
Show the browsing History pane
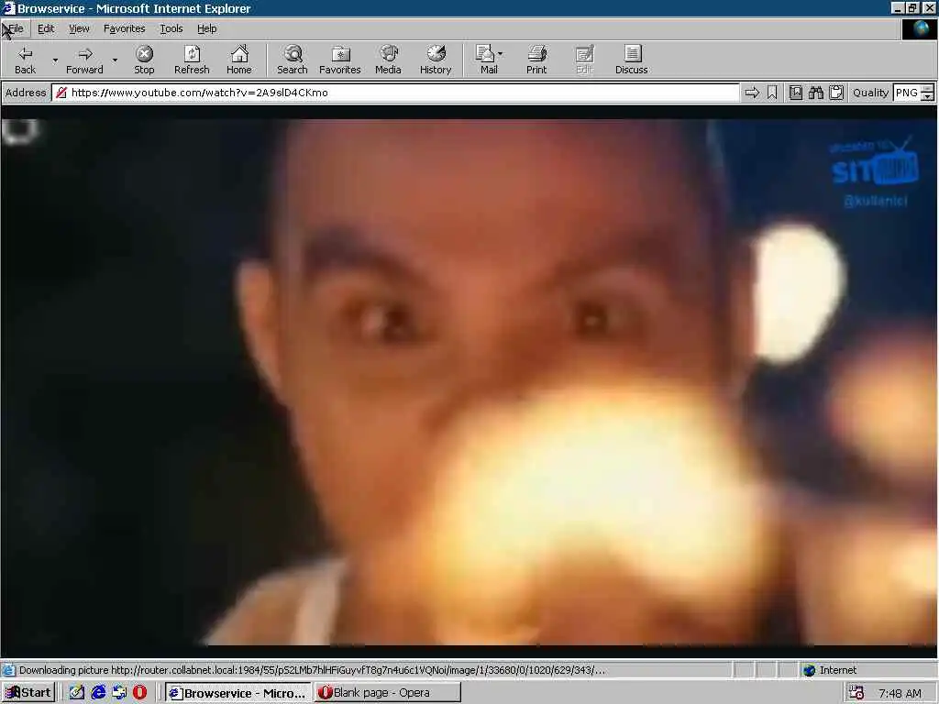click(x=436, y=60)
